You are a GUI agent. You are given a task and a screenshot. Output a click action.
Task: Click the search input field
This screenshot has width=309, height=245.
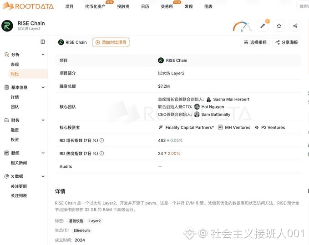point(303,6)
